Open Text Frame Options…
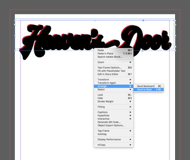Image resolution: width=190 pixels, height=160 pixels. coord(114,68)
